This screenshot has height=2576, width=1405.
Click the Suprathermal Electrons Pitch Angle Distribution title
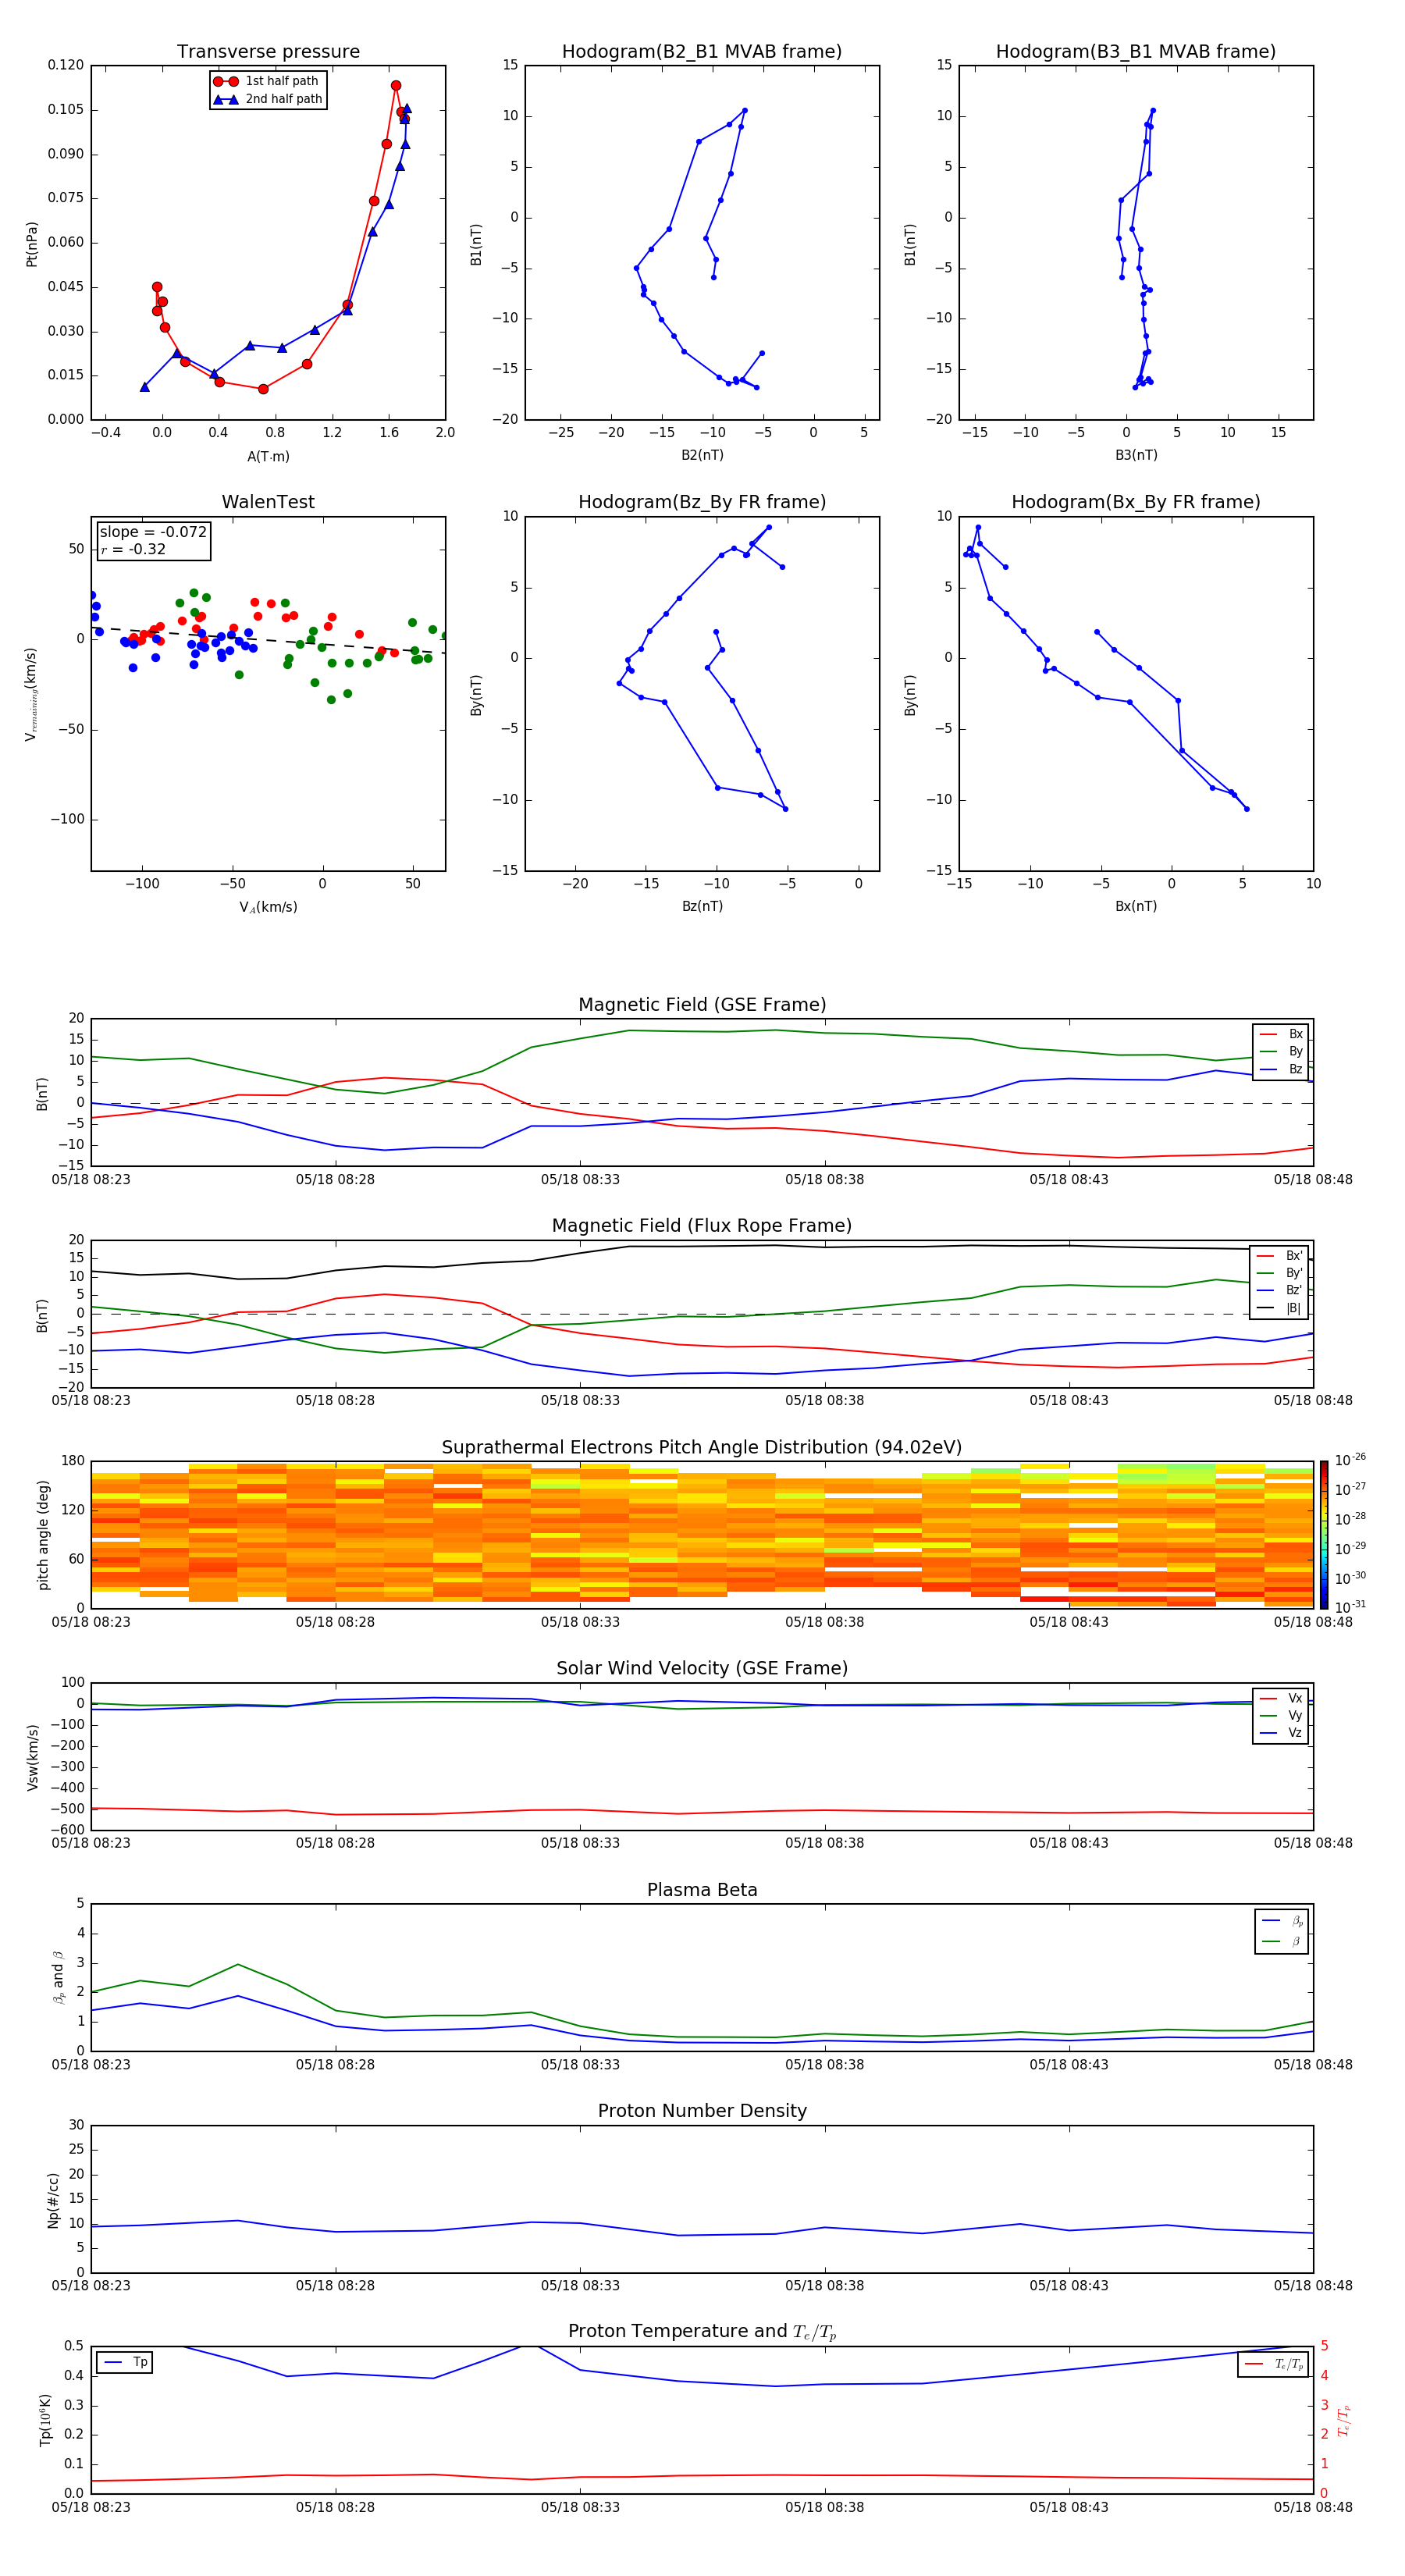702,1448
